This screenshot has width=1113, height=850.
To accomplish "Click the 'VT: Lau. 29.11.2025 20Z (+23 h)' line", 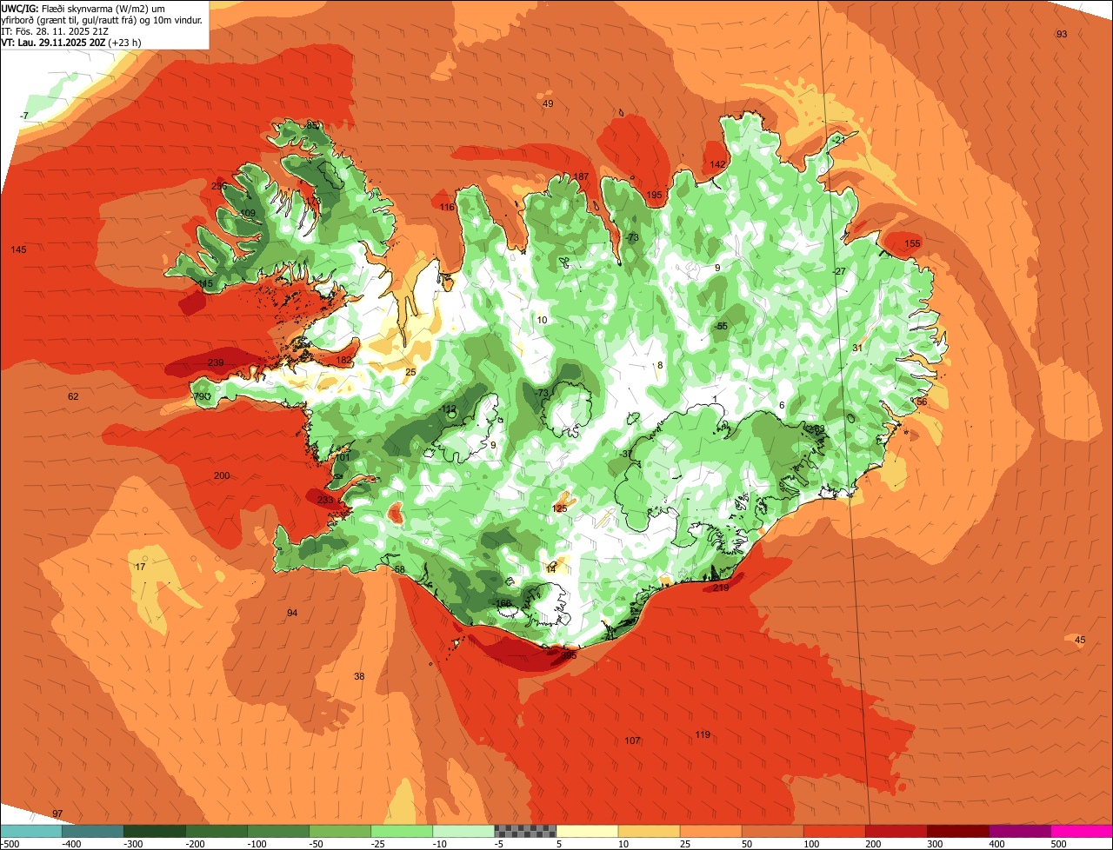I will pyautogui.click(x=71, y=42).
